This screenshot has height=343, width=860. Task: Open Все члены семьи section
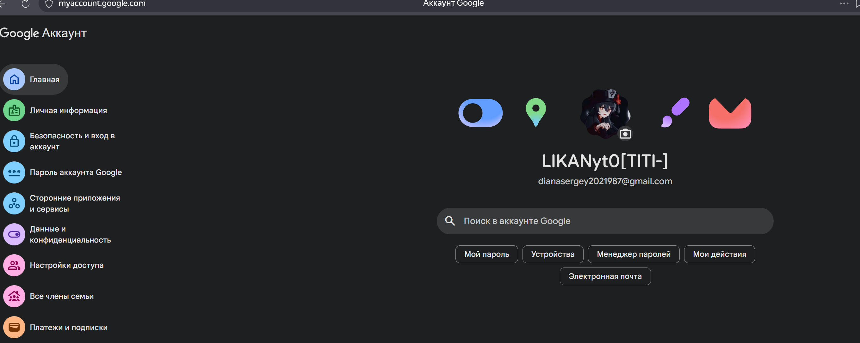(62, 296)
